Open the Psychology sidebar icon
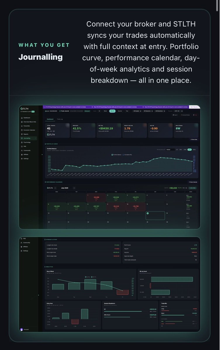The image size is (220, 350). [x=22, y=142]
